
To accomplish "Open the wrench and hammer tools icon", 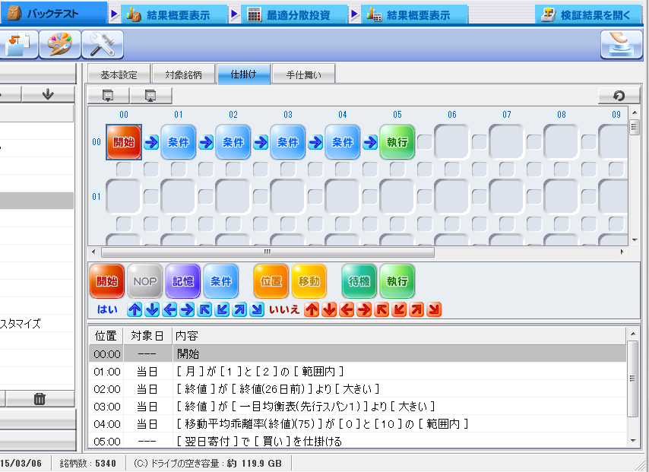I will pyautogui.click(x=103, y=44).
